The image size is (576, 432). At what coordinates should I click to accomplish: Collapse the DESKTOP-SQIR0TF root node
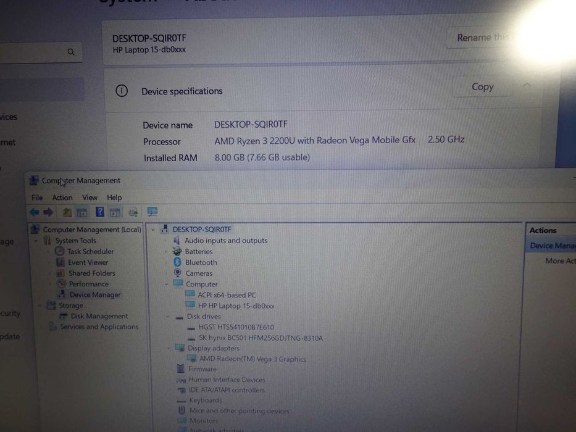153,230
